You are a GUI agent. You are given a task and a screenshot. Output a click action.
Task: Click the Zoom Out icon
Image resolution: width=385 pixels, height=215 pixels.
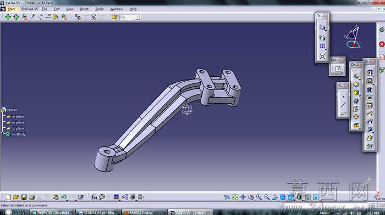point(267,197)
